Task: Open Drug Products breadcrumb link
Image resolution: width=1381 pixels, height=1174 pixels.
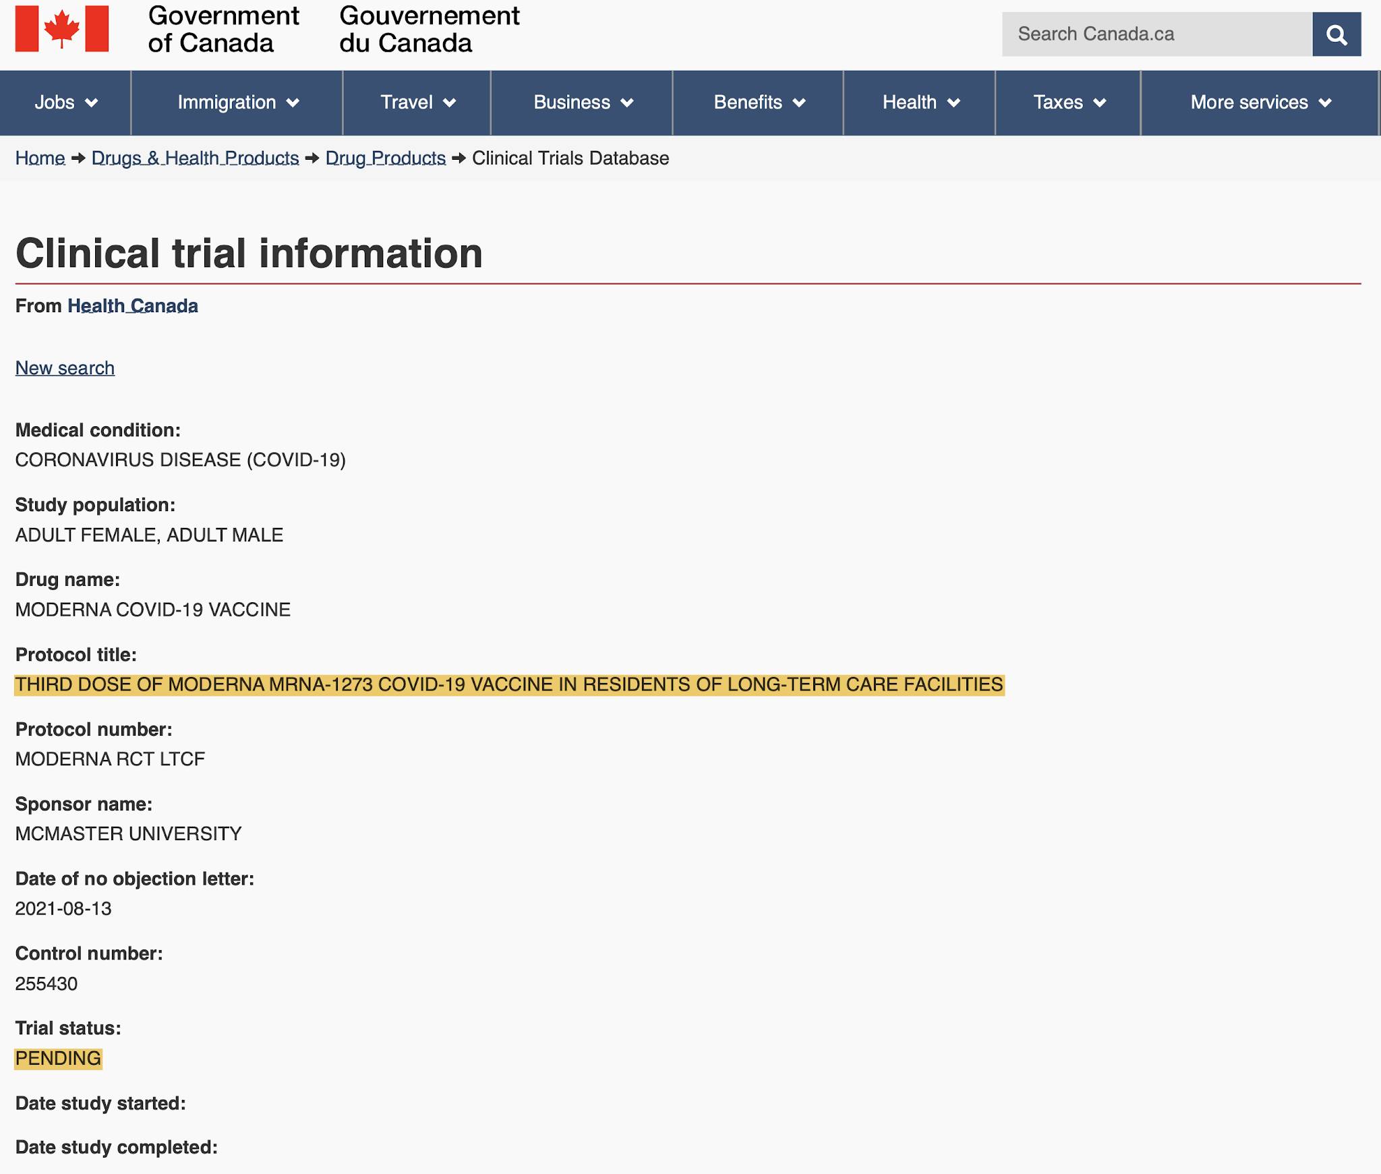Action: click(386, 158)
